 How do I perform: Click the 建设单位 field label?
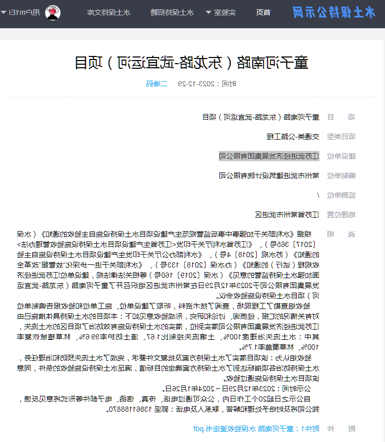tap(341, 156)
